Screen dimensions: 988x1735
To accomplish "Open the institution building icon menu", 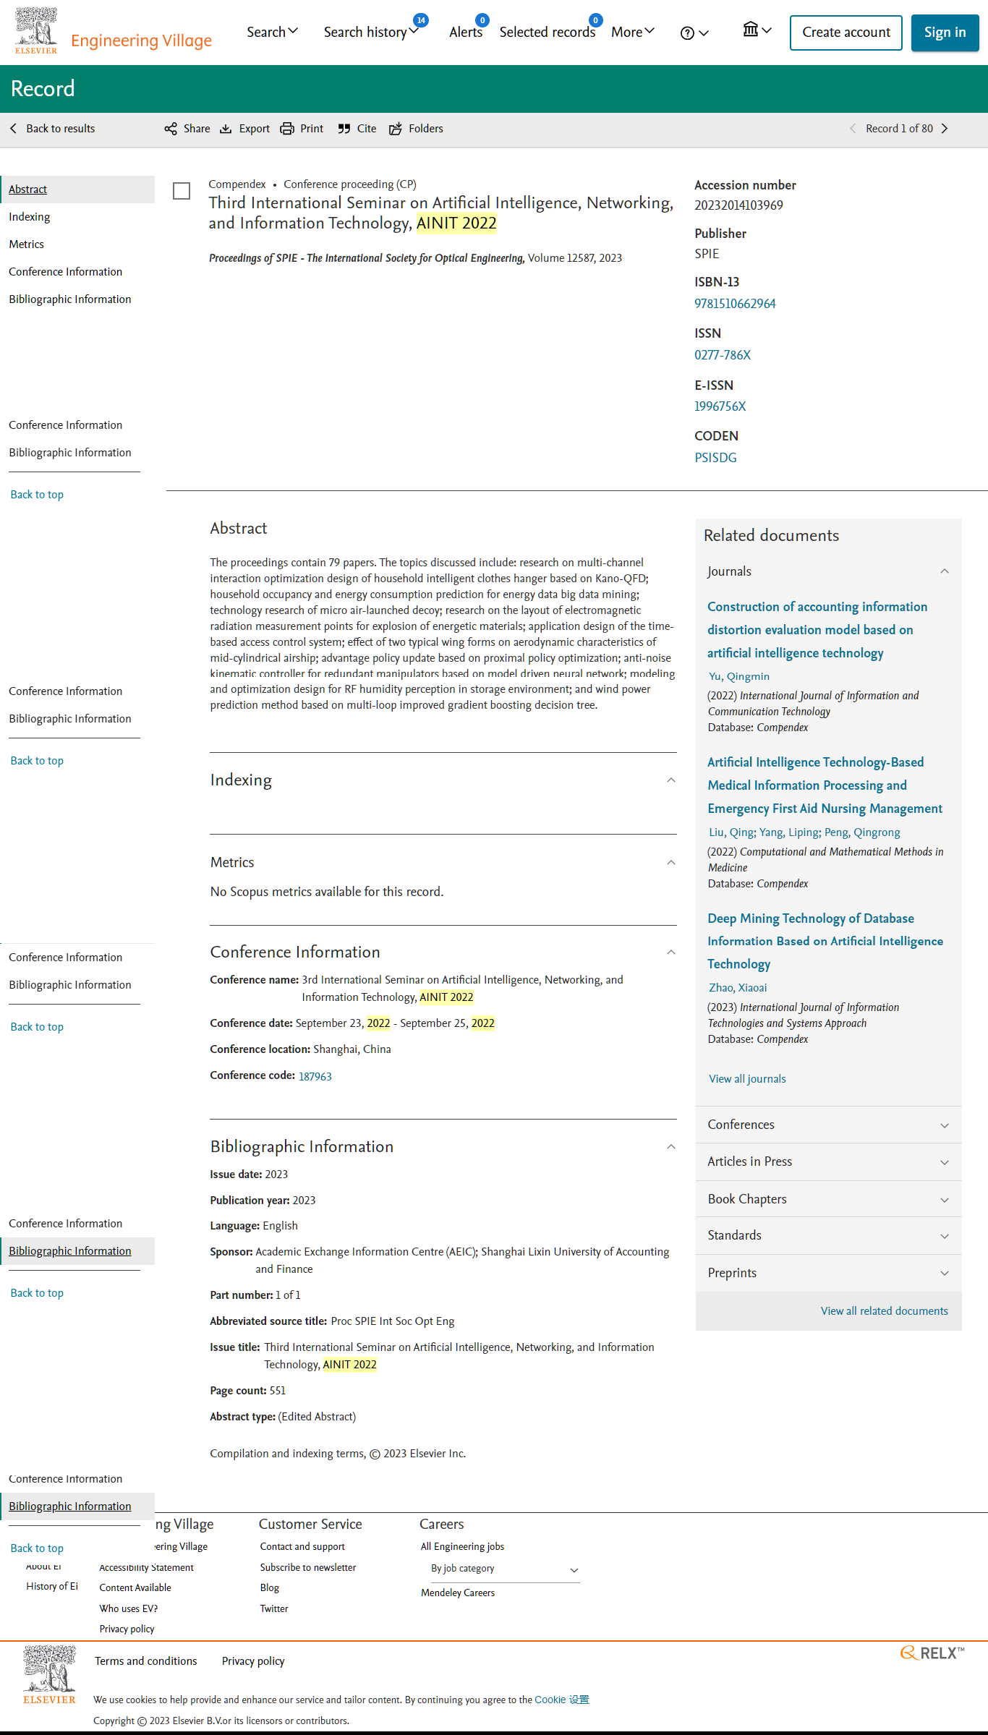I will [x=757, y=30].
